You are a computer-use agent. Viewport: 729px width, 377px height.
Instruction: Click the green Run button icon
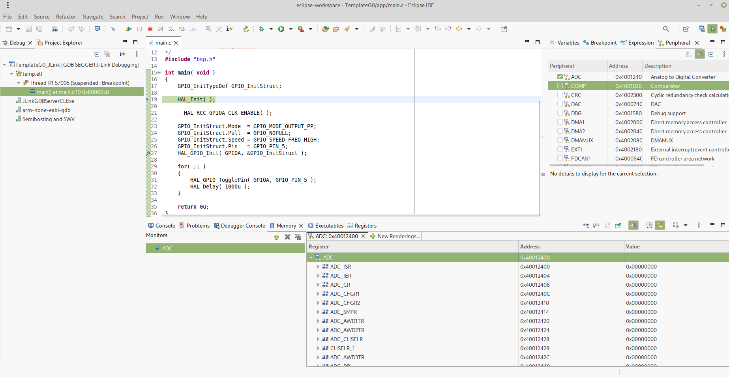281,29
